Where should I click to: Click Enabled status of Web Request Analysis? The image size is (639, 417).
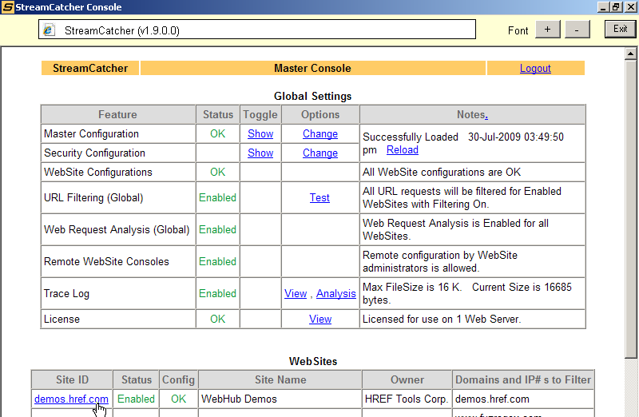217,229
